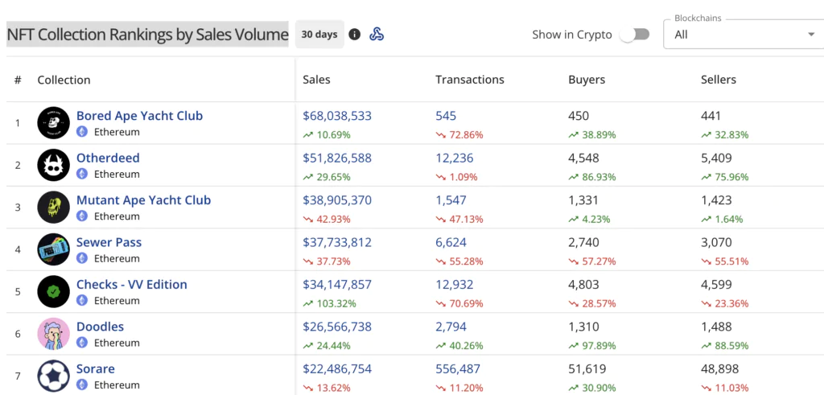Open the Sewer Pass collection link
This screenshot has height=395, width=824.
pyautogui.click(x=109, y=242)
